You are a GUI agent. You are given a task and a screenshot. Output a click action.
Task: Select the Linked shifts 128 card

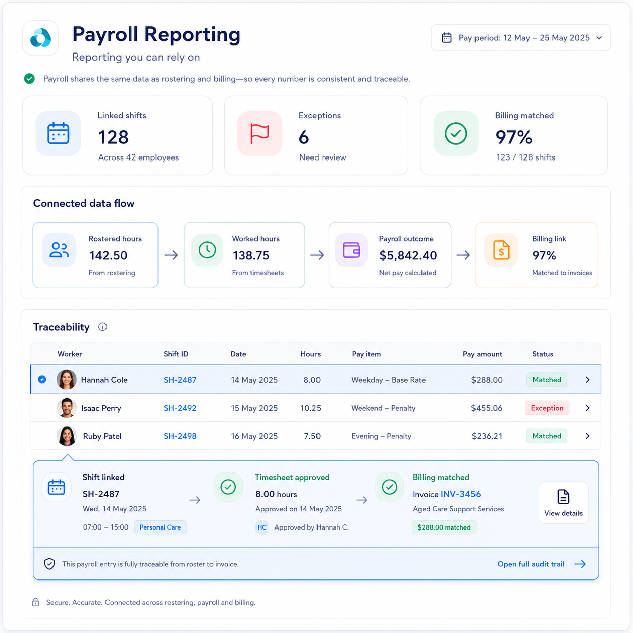[x=118, y=135]
